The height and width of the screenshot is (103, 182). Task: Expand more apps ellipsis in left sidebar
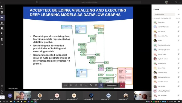click(2, 45)
